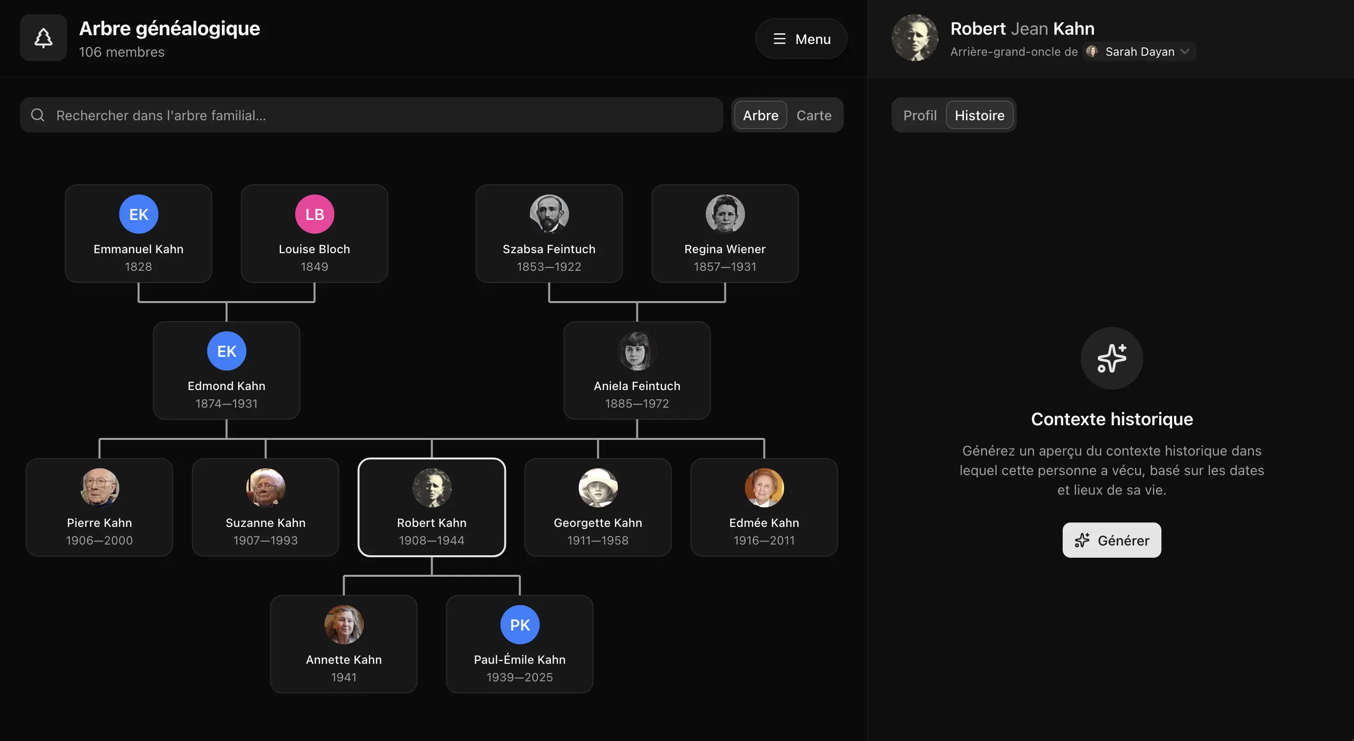
Task: Click the sparkle icon above Contexte historique
Action: 1111,358
